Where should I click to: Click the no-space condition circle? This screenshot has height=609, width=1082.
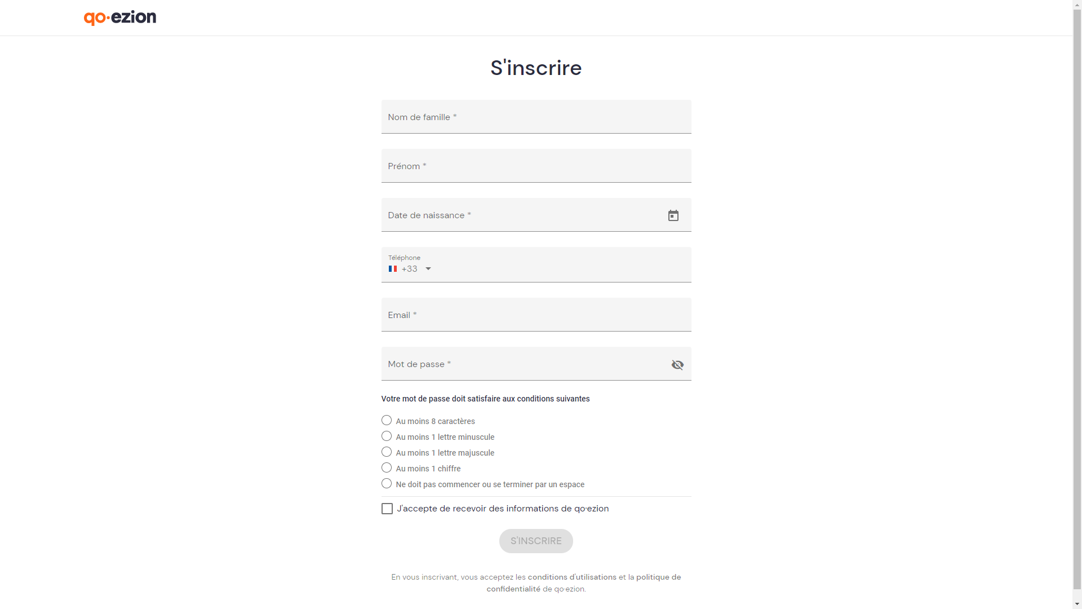(x=387, y=483)
